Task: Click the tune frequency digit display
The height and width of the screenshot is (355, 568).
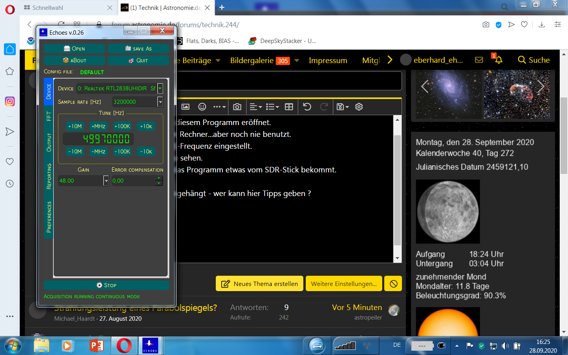Action: click(x=99, y=139)
